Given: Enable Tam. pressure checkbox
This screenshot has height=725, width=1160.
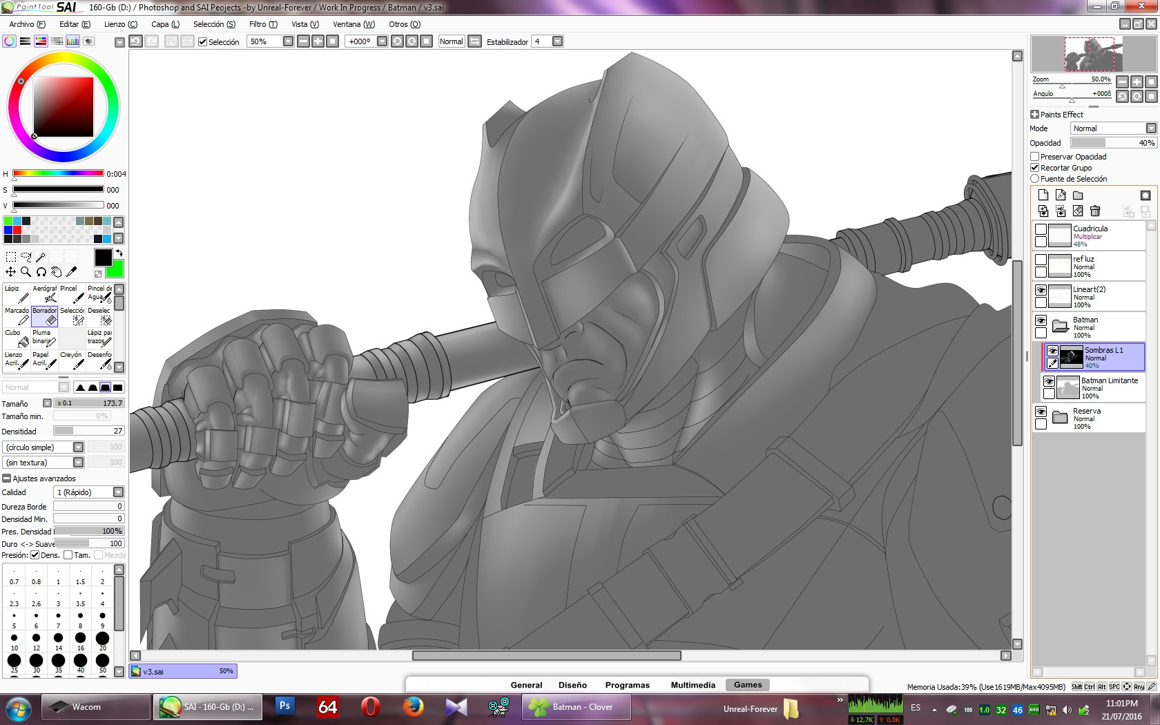Looking at the screenshot, I should [68, 555].
